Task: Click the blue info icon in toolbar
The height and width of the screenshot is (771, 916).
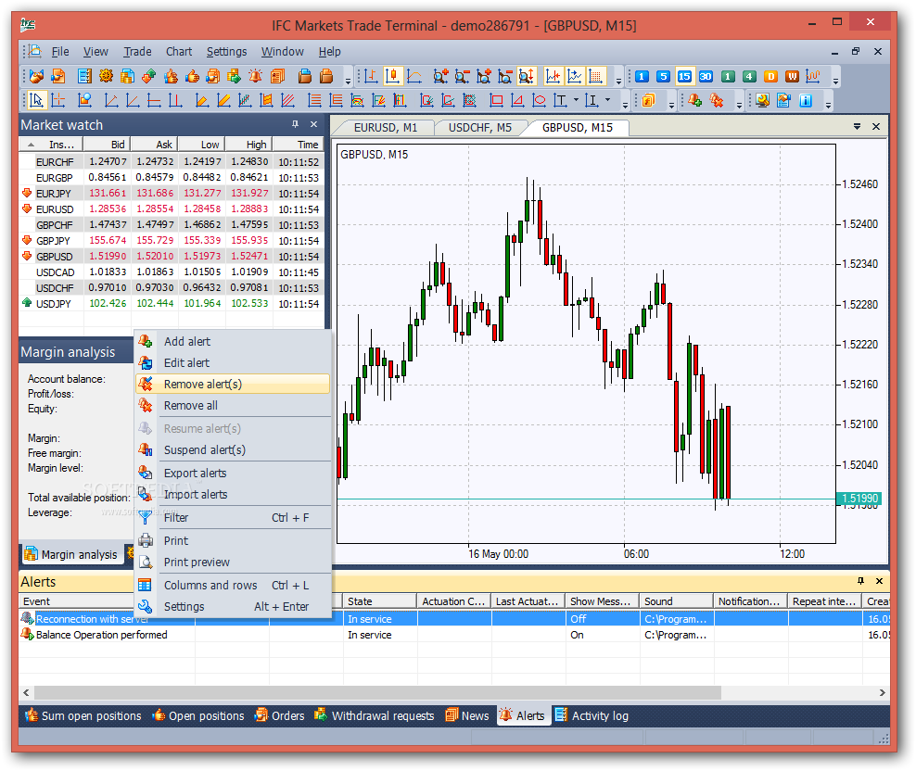Action: point(806,100)
